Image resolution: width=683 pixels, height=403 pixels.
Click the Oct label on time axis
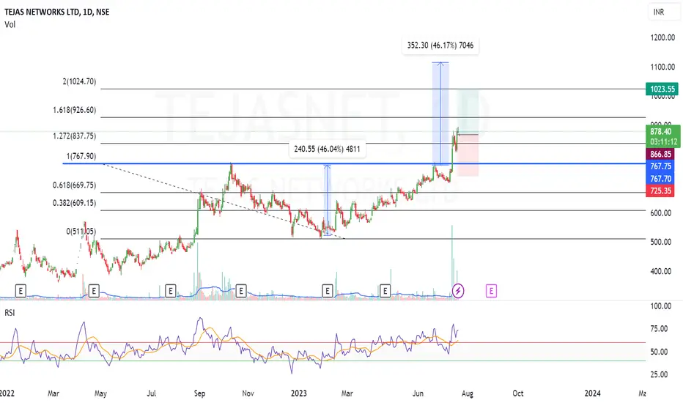(518, 393)
